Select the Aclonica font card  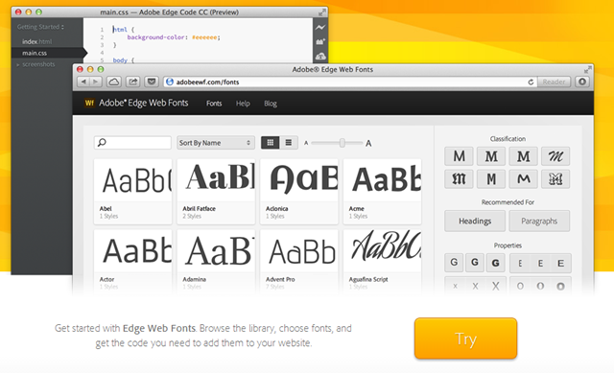coord(299,192)
